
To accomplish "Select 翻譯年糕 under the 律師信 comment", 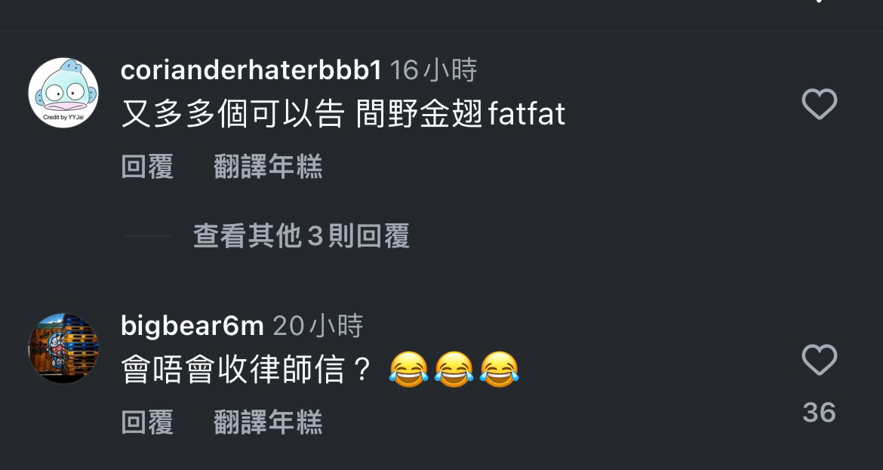I will tap(268, 422).
